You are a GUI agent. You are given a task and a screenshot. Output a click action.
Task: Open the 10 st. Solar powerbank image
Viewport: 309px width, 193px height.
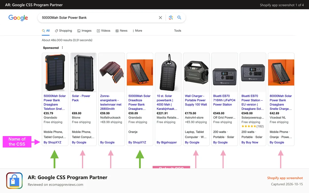(x=168, y=73)
